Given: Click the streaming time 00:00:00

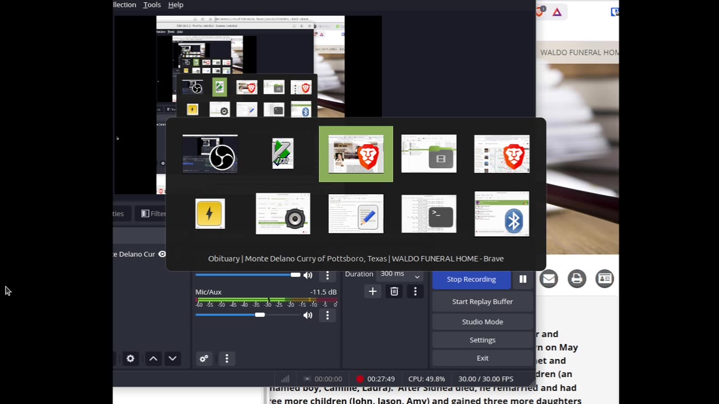Looking at the screenshot, I should click(x=328, y=379).
